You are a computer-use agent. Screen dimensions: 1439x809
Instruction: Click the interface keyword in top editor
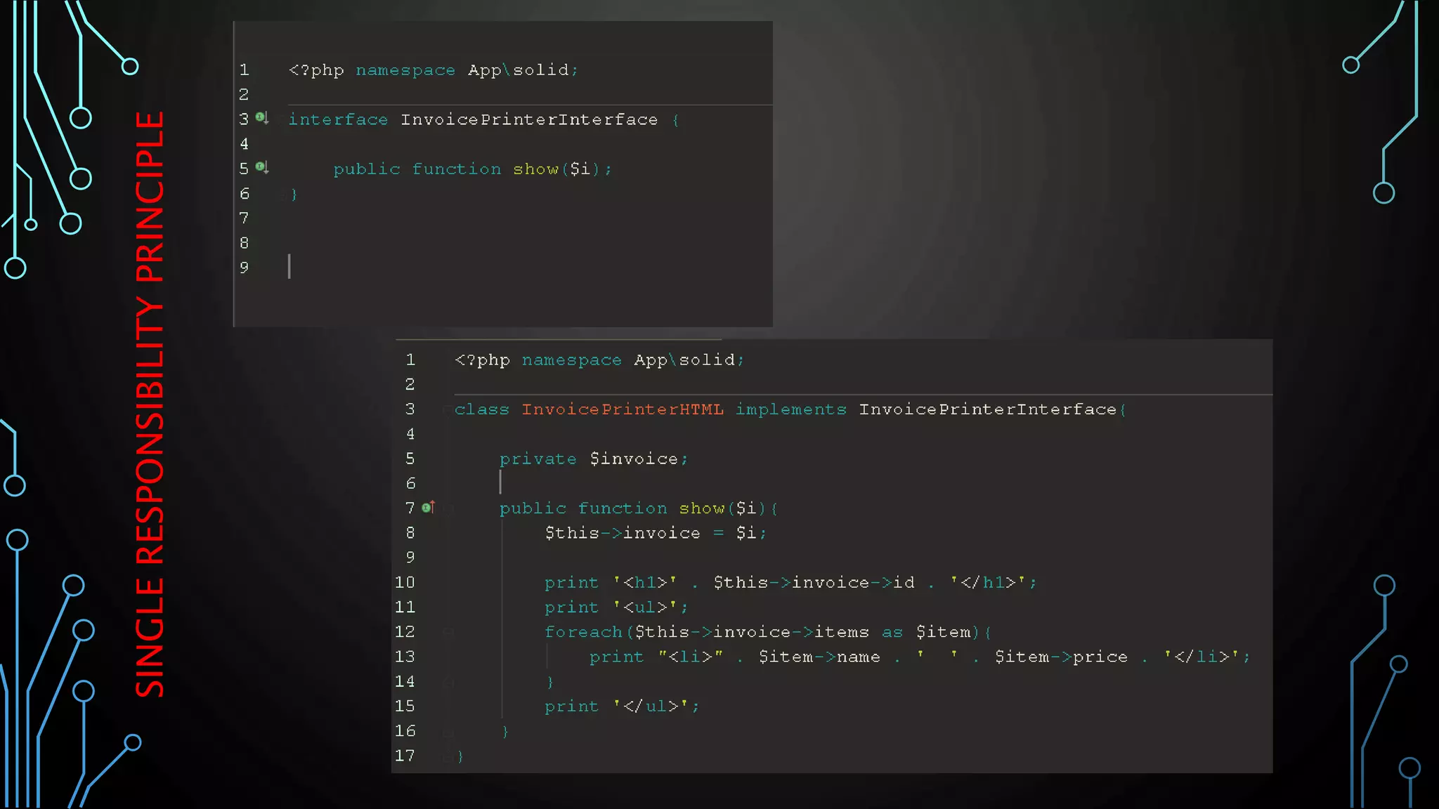(x=338, y=120)
